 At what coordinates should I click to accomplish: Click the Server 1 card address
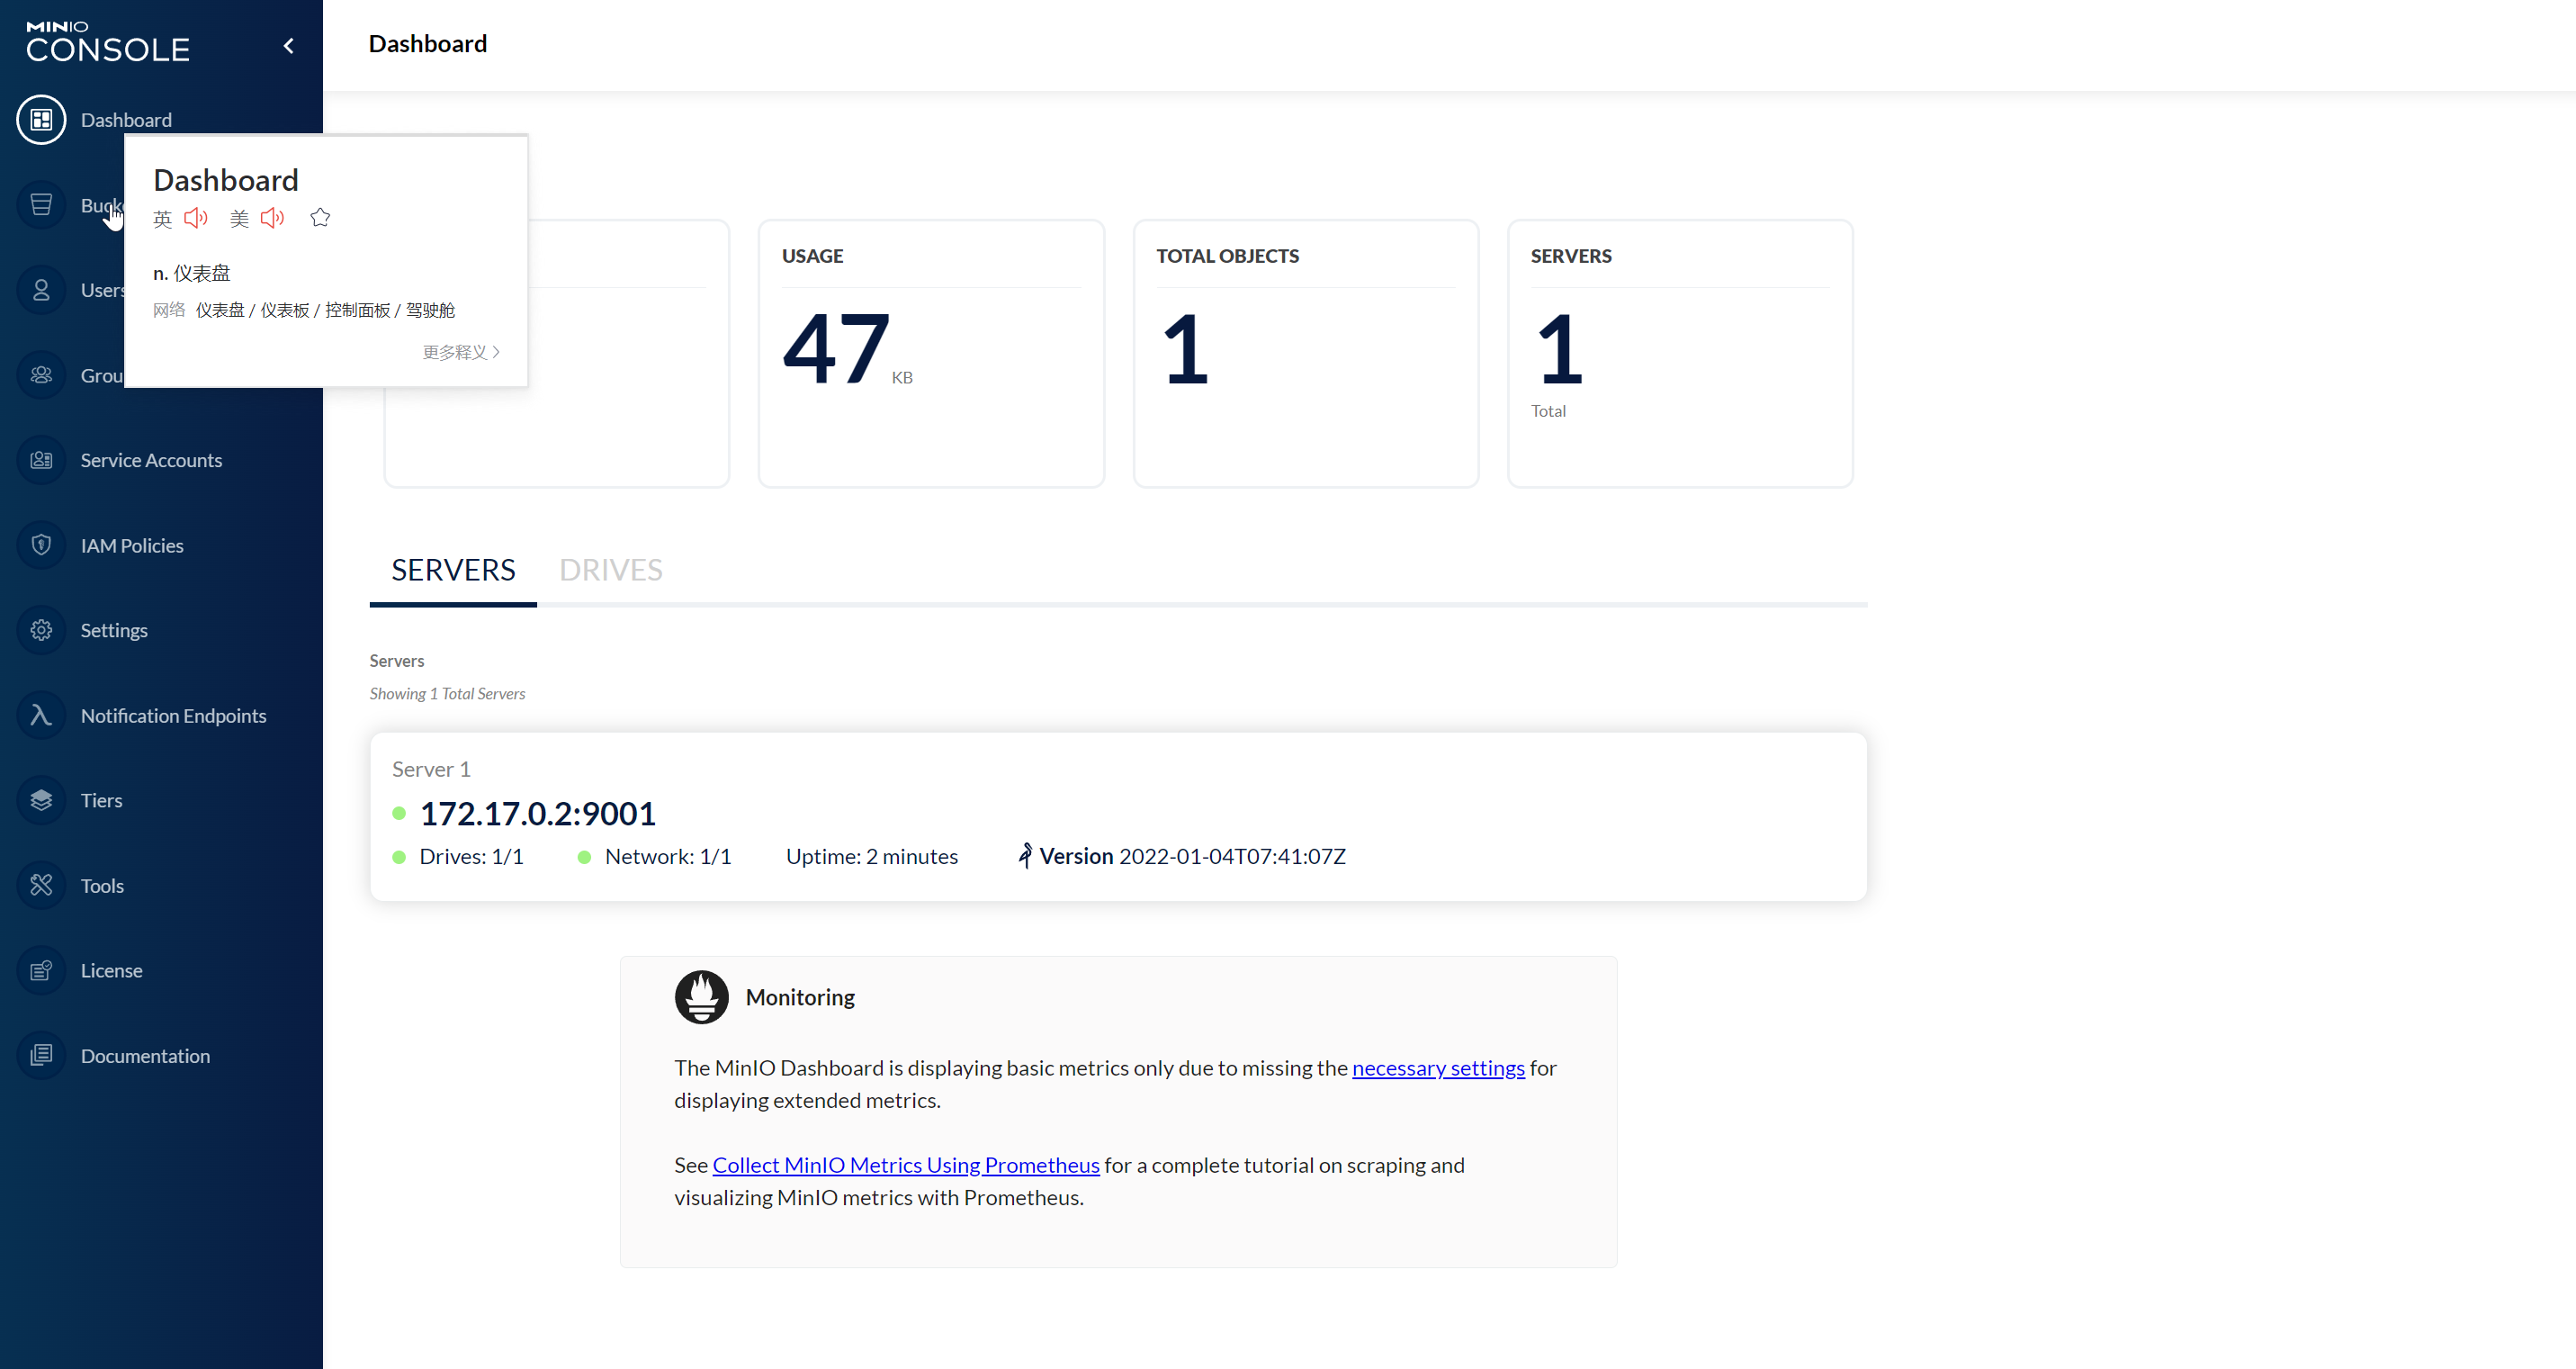(537, 814)
